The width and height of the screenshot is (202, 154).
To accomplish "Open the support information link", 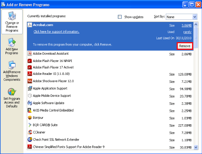I will [57, 32].
